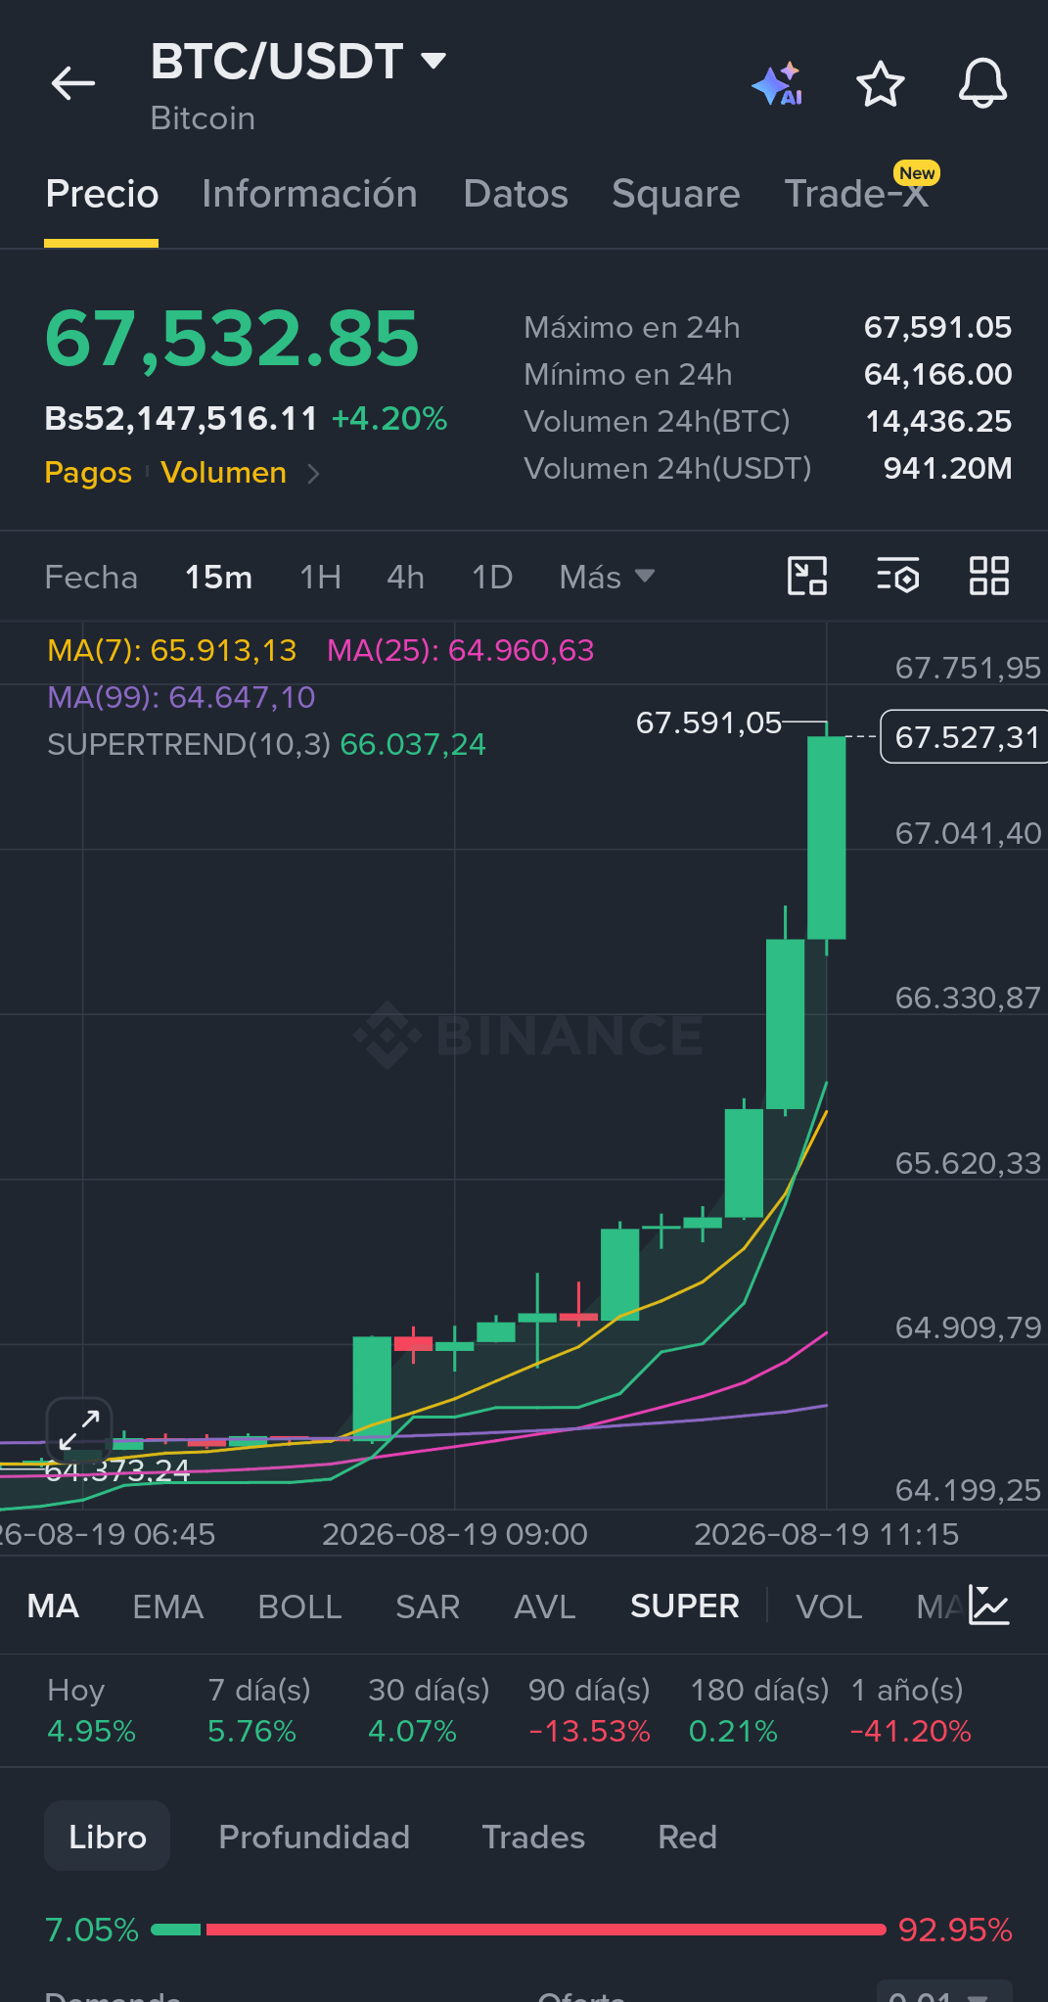Select the 15m timeframe
The height and width of the screenshot is (2002, 1048).
pos(218,578)
